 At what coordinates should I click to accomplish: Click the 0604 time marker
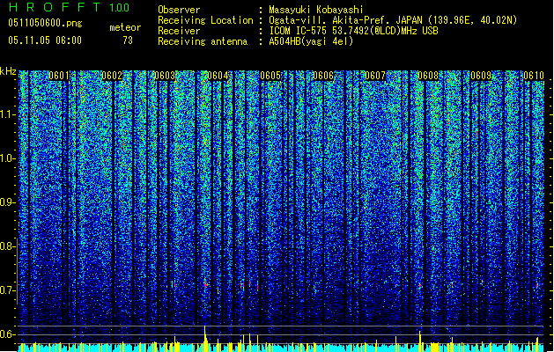218,76
